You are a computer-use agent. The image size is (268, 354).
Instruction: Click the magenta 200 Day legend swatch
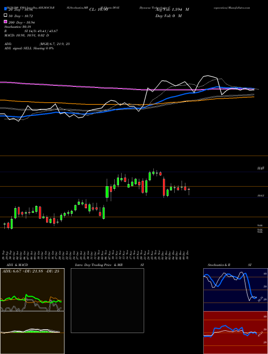click(x=5, y=22)
